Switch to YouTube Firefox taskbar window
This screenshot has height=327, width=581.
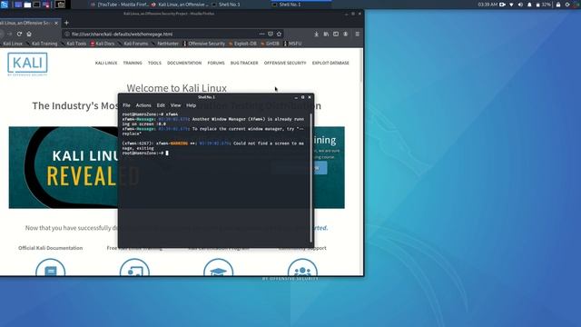120,5
